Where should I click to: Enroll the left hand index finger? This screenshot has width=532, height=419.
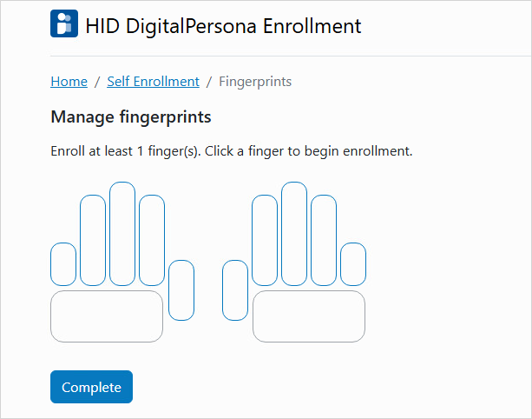[152, 240]
